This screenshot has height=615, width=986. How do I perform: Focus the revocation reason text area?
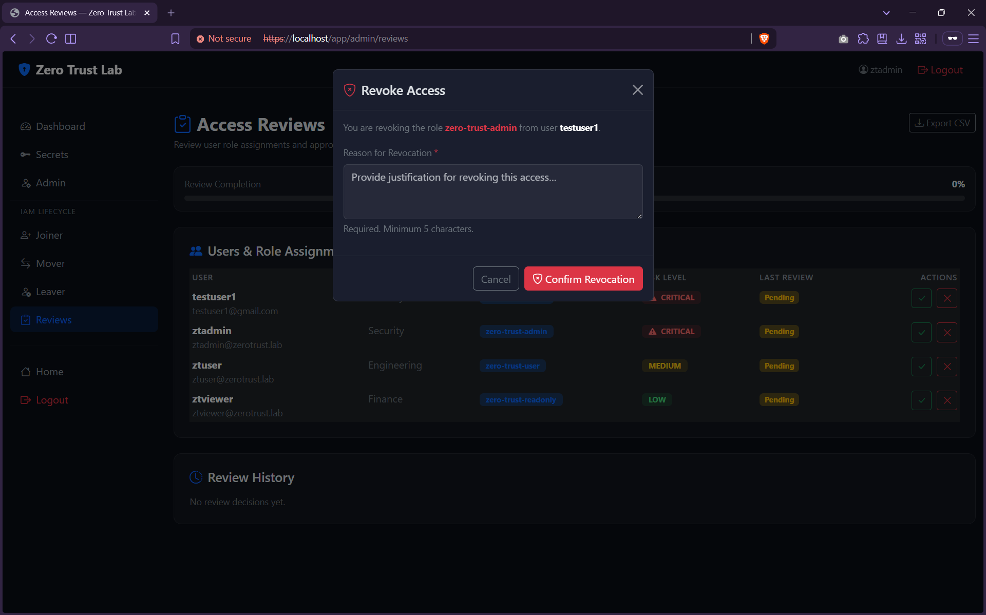(x=492, y=191)
